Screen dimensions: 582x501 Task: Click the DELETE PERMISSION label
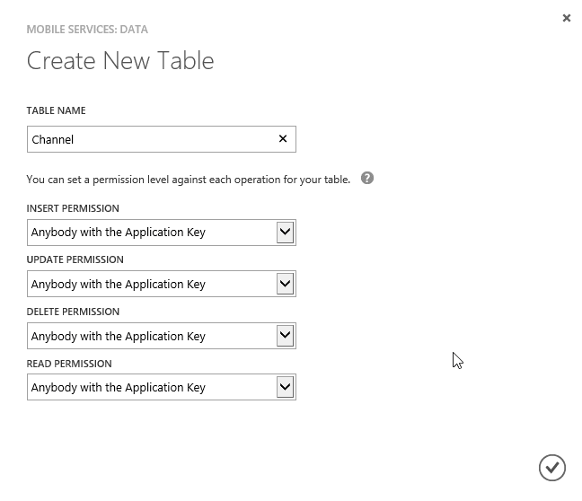(73, 312)
